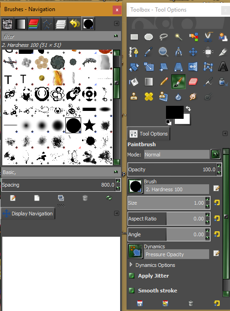Switch to the Paths dock tab
This screenshot has width=230, height=311.
pos(47,24)
